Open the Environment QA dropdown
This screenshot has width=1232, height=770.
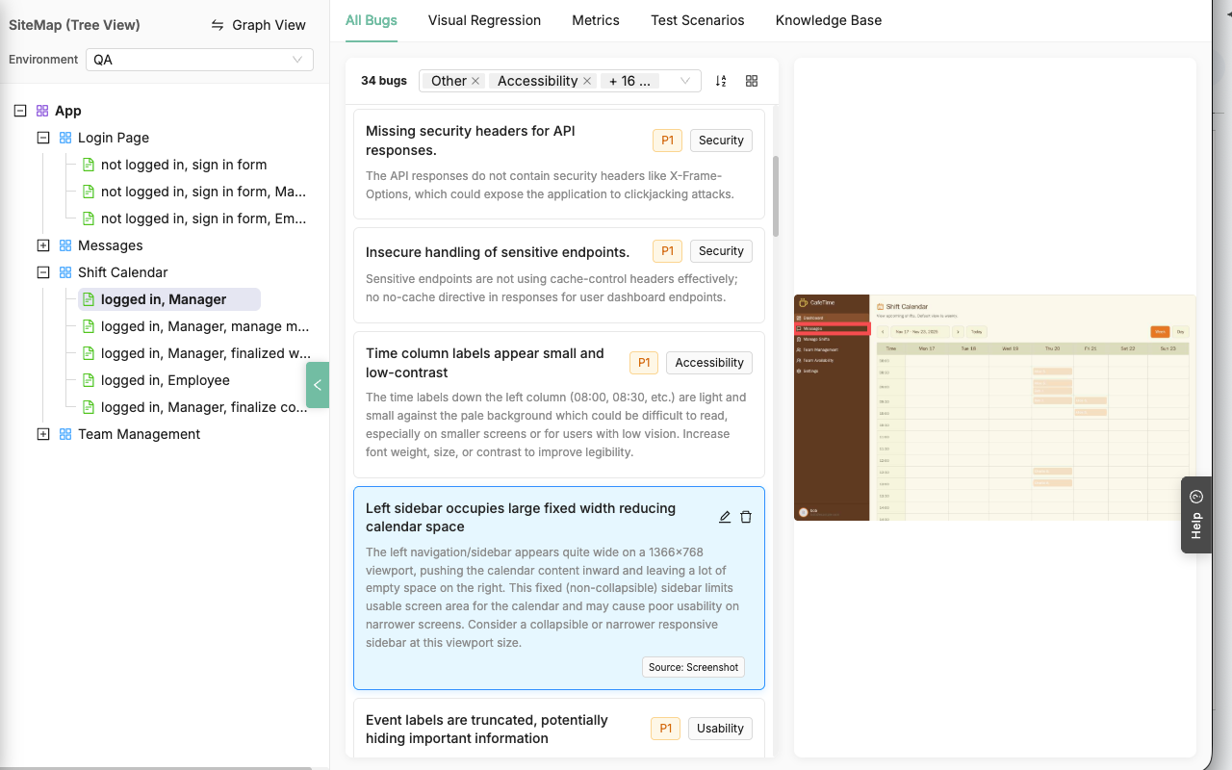pos(199,60)
